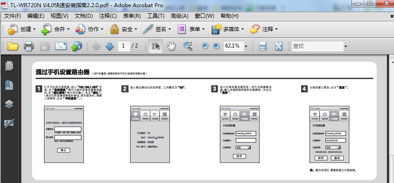
Task: Open the Signatures panel in sidebar
Action: click(9, 123)
